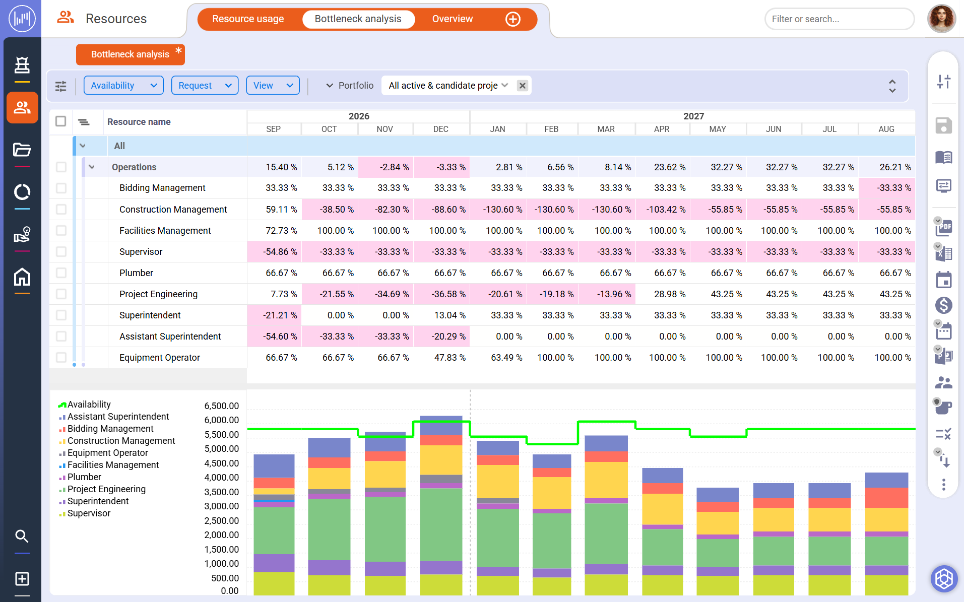Image resolution: width=964 pixels, height=602 pixels.
Task: Check the Equipment Operator row checkbox
Action: point(61,357)
